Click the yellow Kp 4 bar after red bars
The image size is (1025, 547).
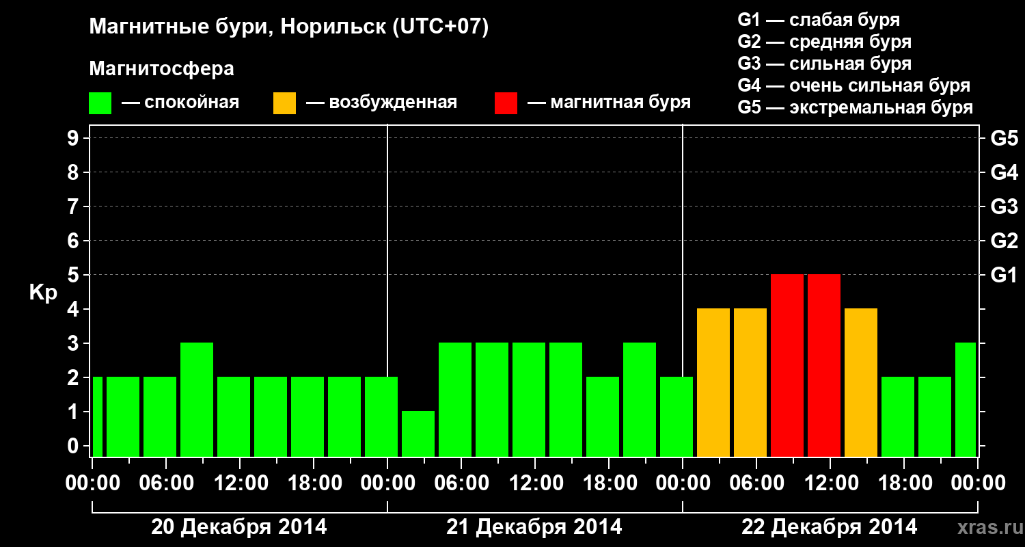[861, 382]
